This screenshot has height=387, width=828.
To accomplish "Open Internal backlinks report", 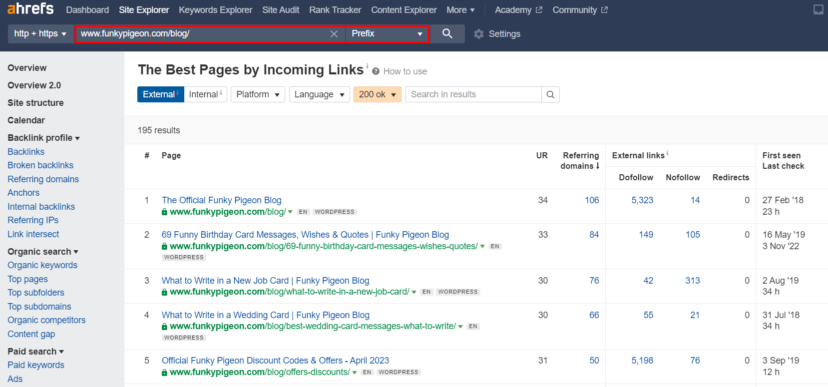I will click(x=41, y=207).
